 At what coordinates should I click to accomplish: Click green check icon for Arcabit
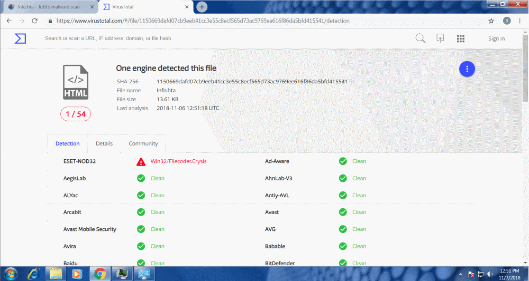click(x=141, y=212)
